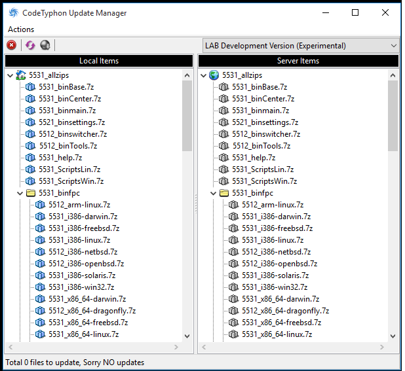
Task: Click the package icon of local 5521_binsettings.7z
Action: click(x=31, y=122)
